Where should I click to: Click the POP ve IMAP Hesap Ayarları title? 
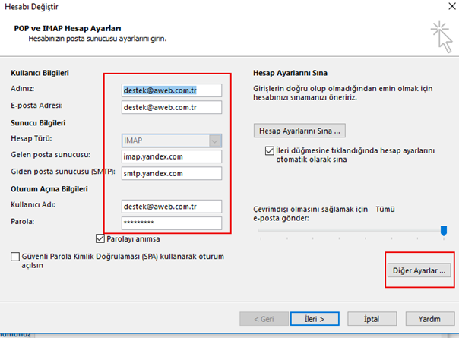click(x=68, y=28)
